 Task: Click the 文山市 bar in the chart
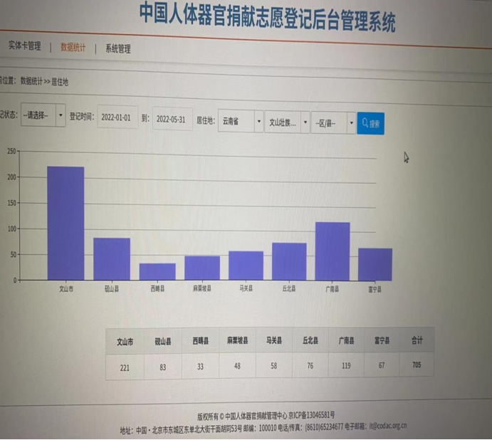pyautogui.click(x=66, y=223)
